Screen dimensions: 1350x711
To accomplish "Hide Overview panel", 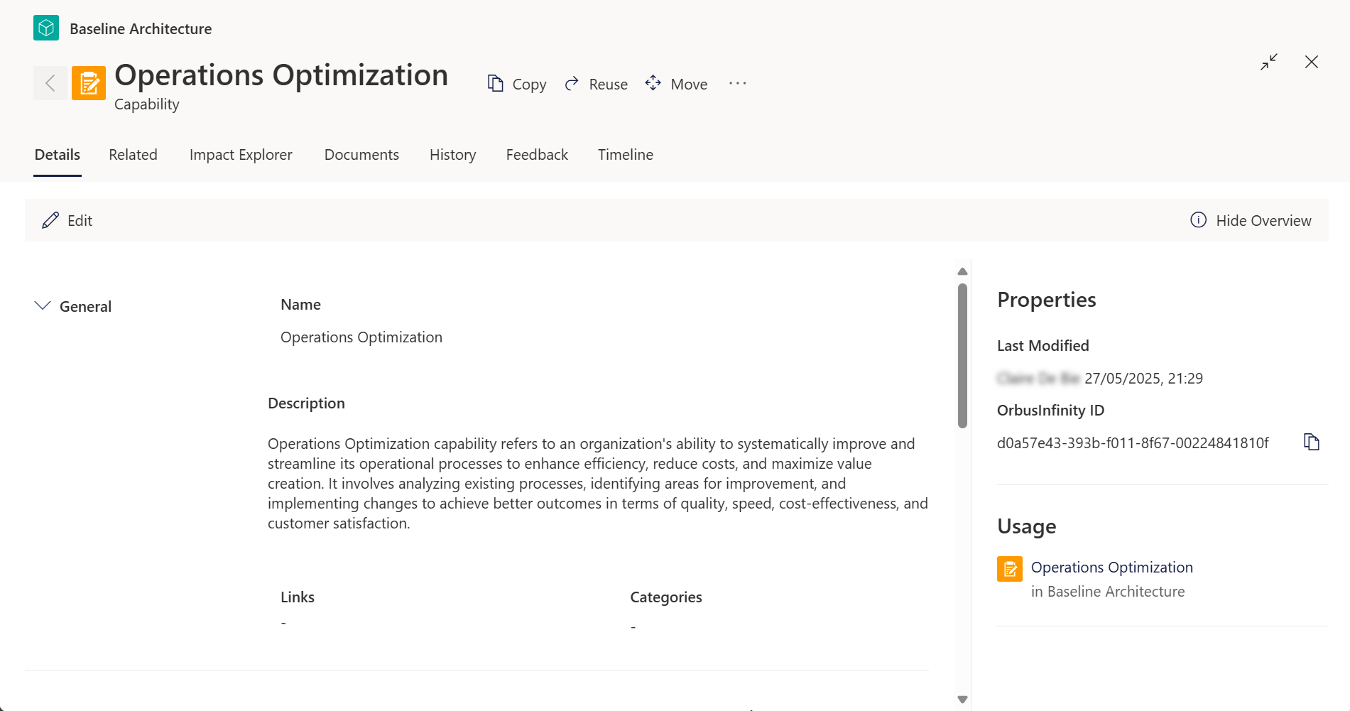I will tap(1251, 220).
